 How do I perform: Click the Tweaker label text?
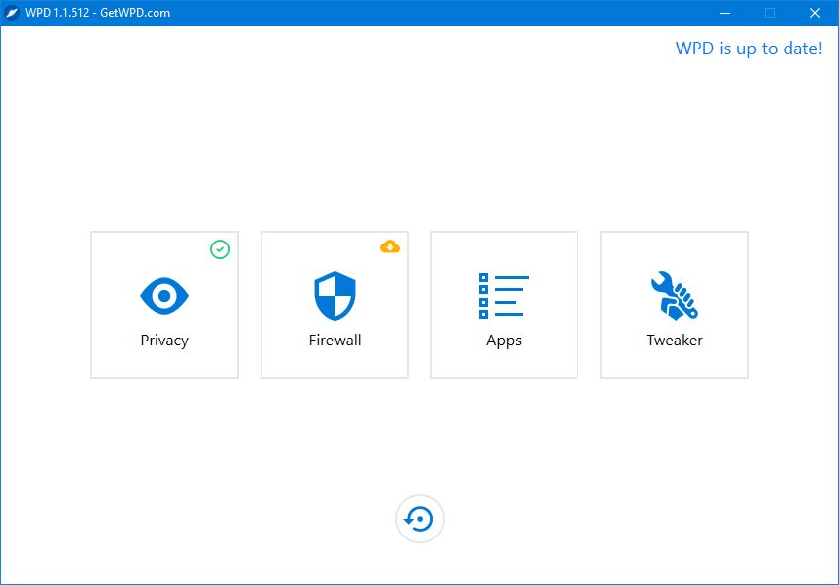click(675, 340)
